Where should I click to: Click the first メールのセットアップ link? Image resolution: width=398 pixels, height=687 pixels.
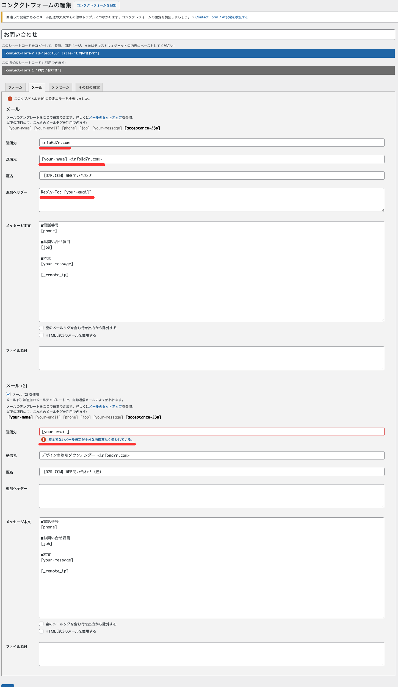pyautogui.click(x=106, y=117)
